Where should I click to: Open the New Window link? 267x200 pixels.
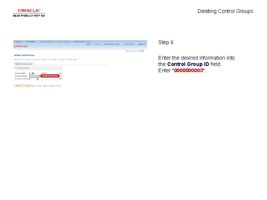point(131,51)
